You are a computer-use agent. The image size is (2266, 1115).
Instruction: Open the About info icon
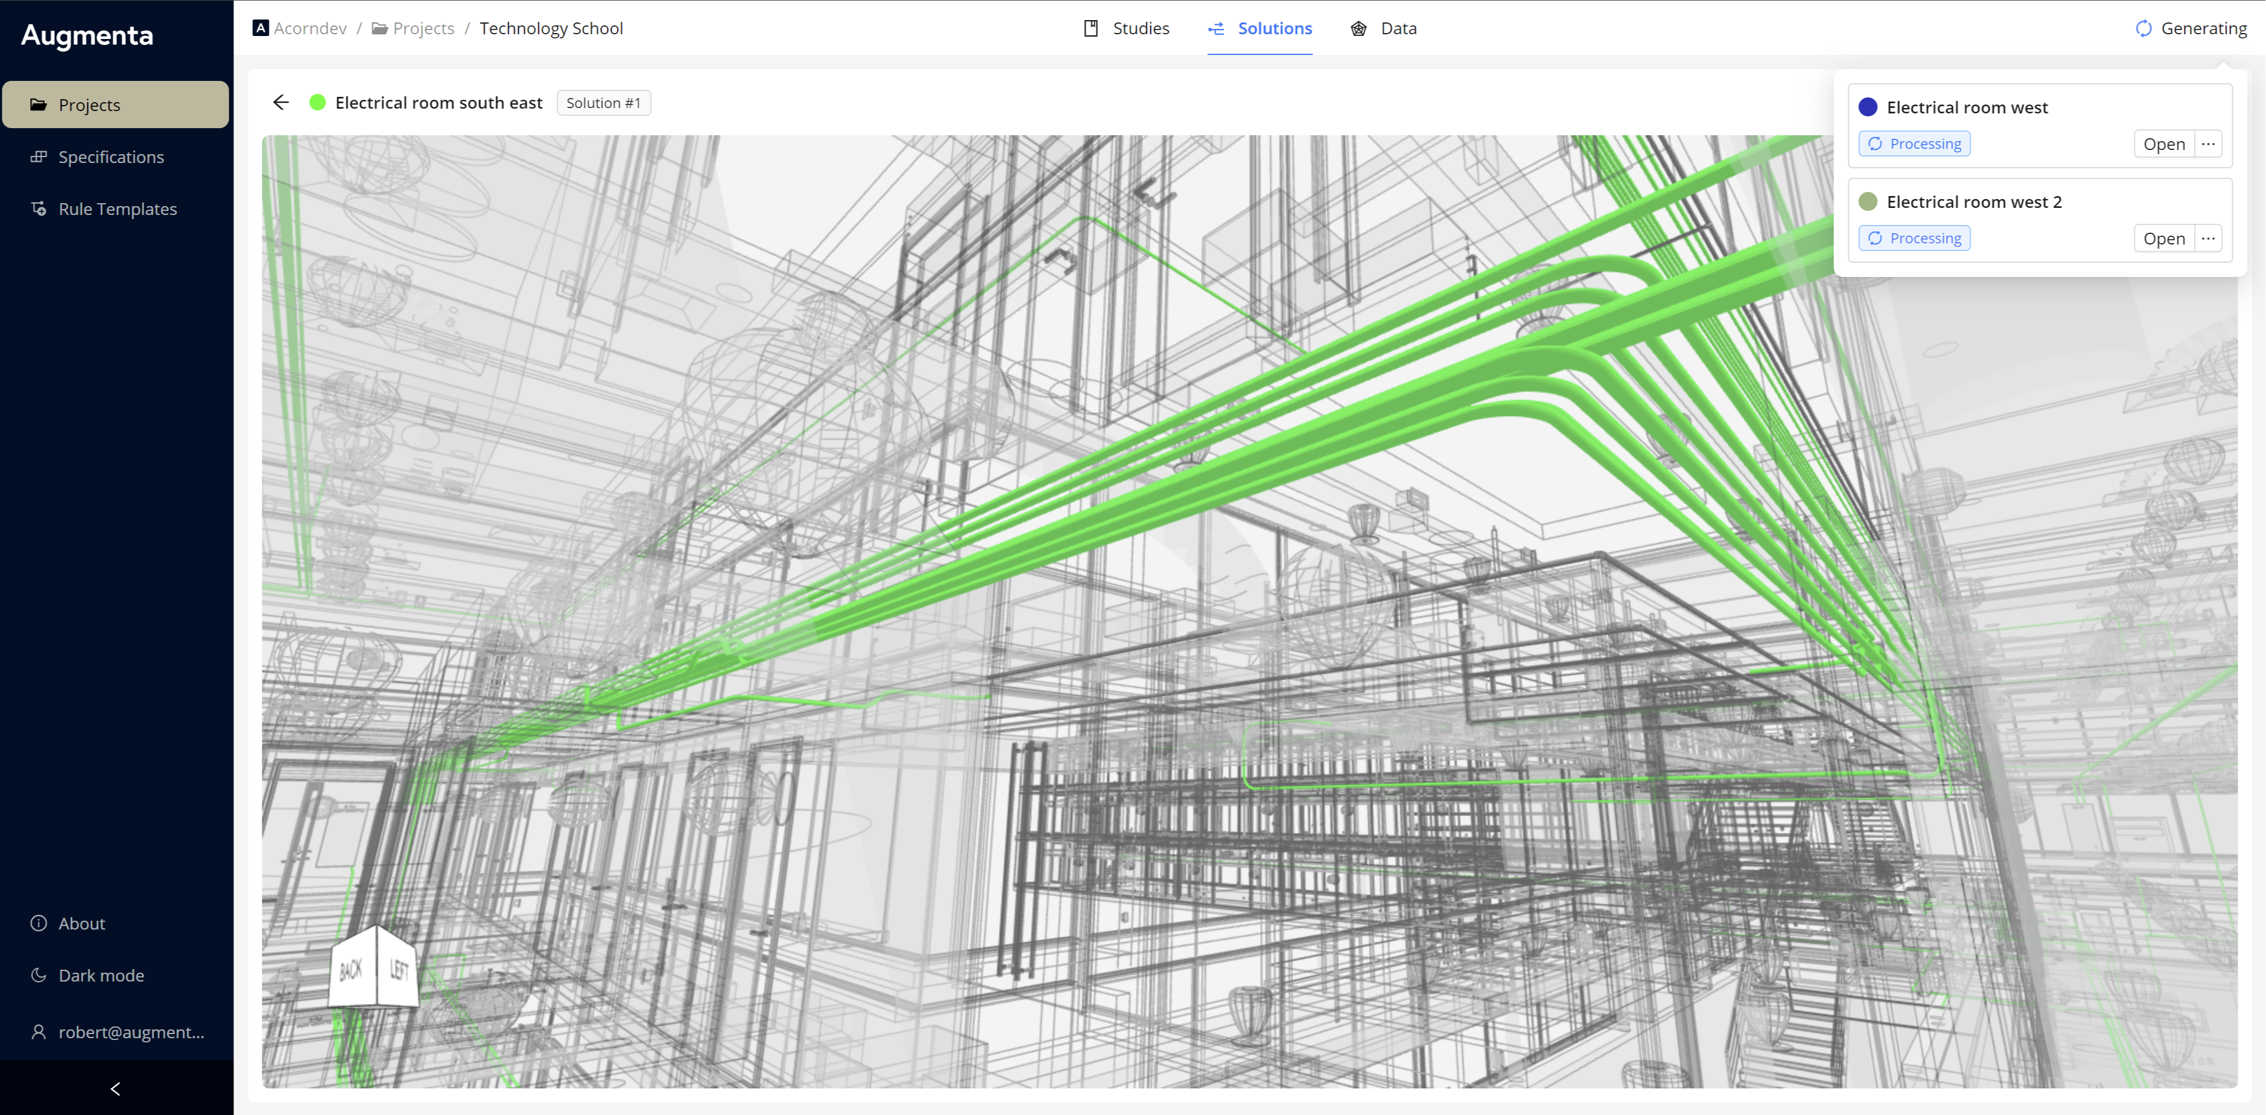tap(39, 922)
